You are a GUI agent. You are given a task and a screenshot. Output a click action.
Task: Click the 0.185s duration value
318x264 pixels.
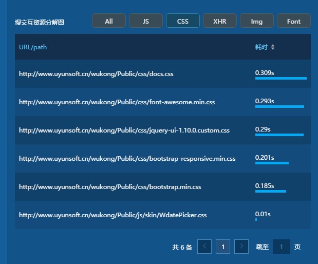point(265,185)
